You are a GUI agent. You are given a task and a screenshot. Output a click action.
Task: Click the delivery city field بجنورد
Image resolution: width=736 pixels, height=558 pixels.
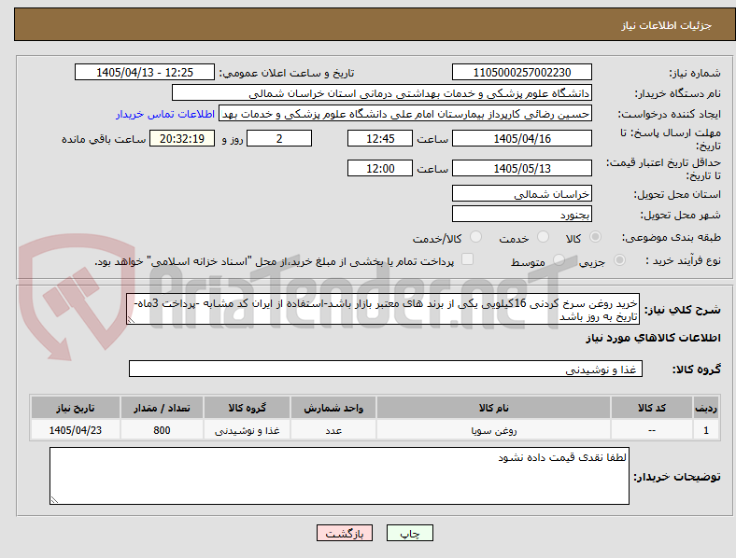(522, 215)
